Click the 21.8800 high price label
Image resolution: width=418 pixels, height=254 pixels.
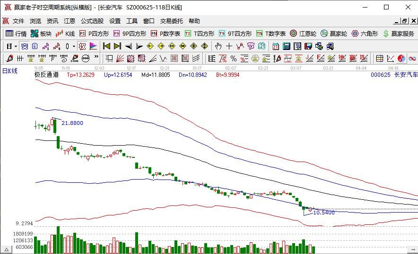[72, 123]
